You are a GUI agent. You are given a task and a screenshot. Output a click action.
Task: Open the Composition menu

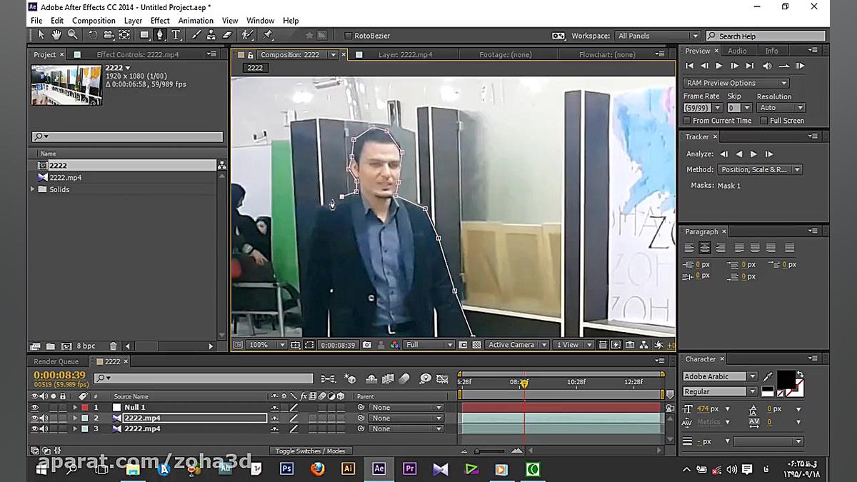(x=94, y=21)
